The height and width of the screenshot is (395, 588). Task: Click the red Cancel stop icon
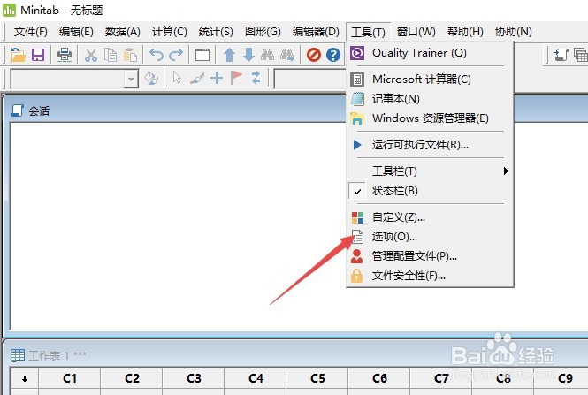pyautogui.click(x=314, y=55)
